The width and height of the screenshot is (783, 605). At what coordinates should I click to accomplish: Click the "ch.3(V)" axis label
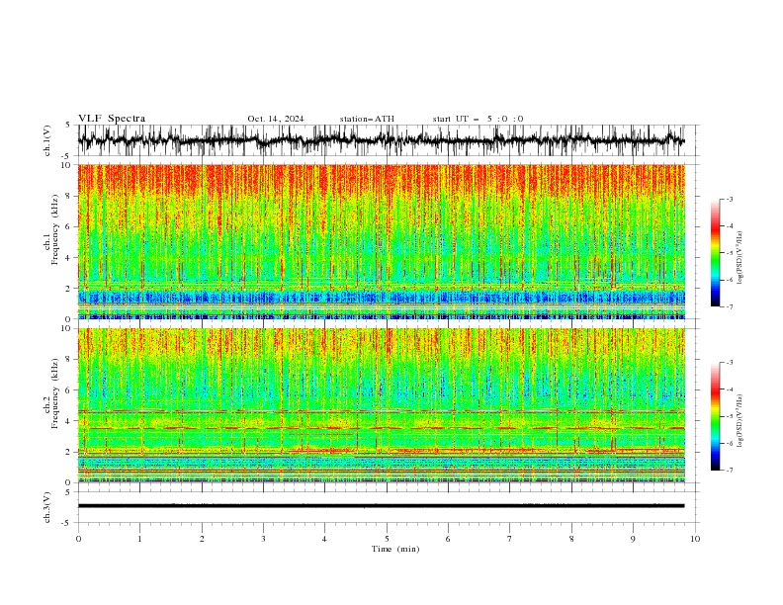[x=47, y=507]
